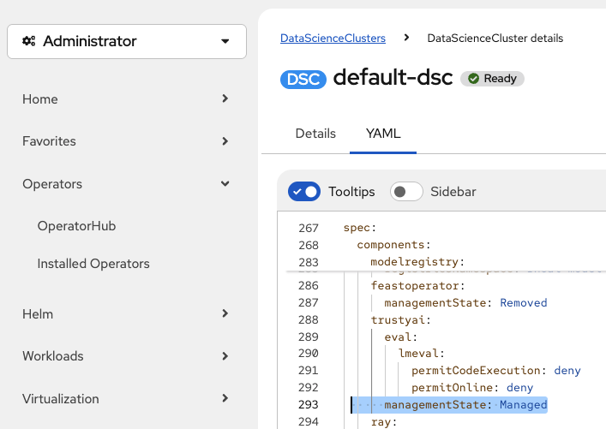Viewport: 606px width, 429px height.
Task: Expand the Helm navigation section
Action: pos(126,313)
